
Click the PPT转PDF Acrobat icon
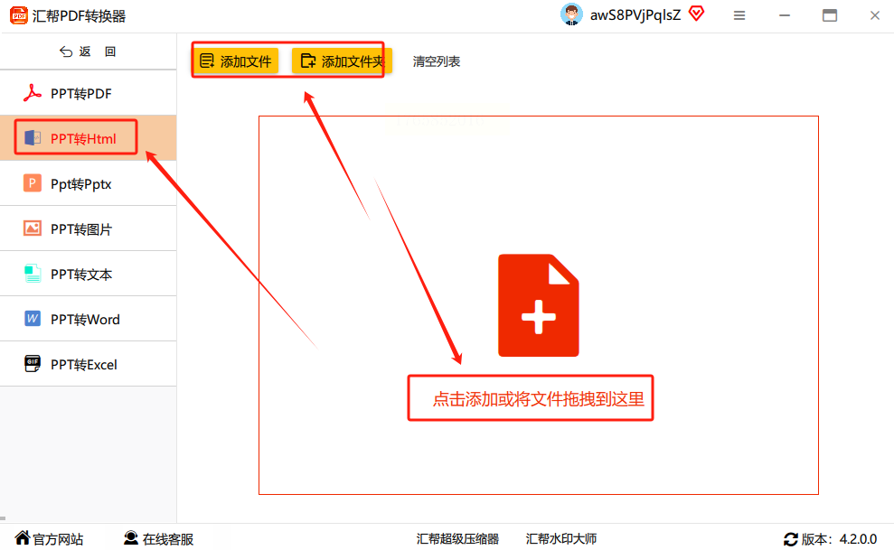tap(32, 93)
